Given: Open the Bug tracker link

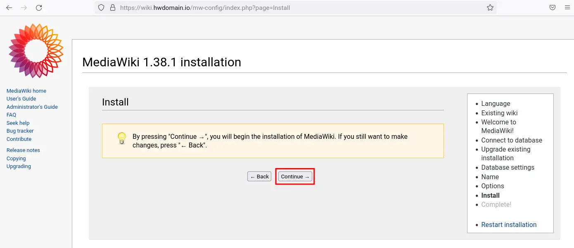Looking at the screenshot, I should pyautogui.click(x=20, y=131).
